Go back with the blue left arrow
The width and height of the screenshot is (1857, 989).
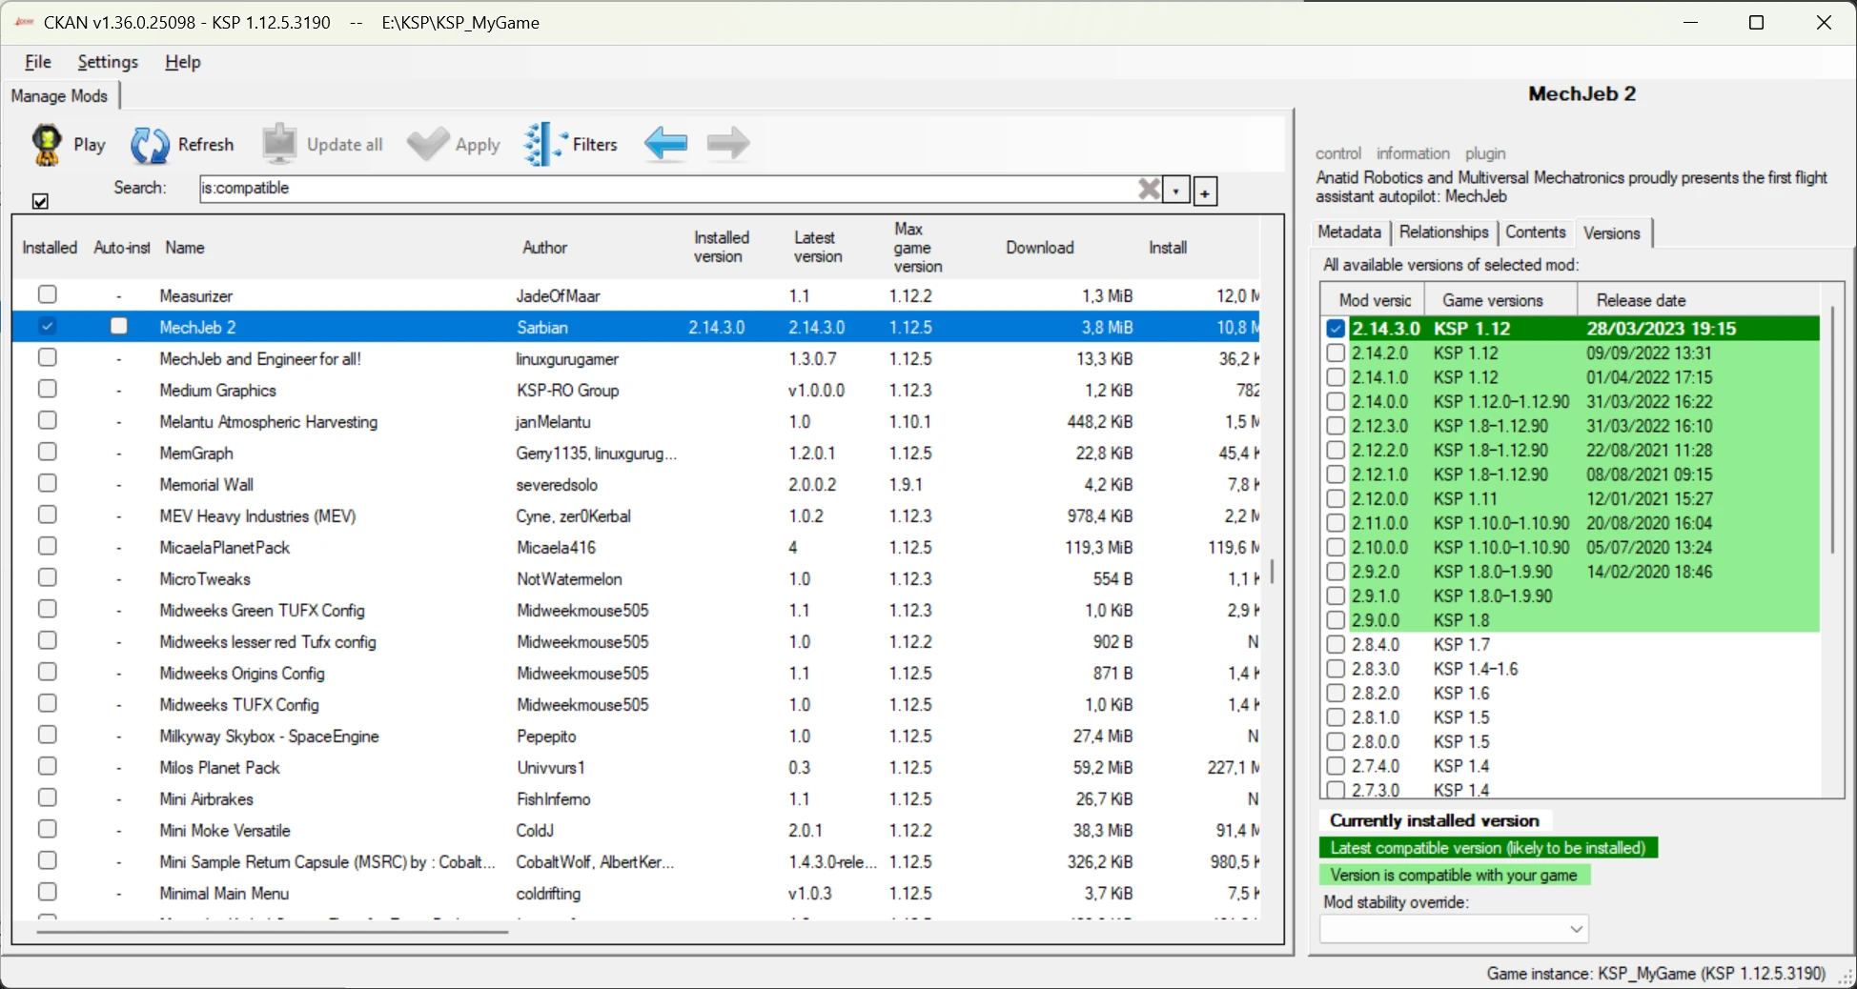665,144
